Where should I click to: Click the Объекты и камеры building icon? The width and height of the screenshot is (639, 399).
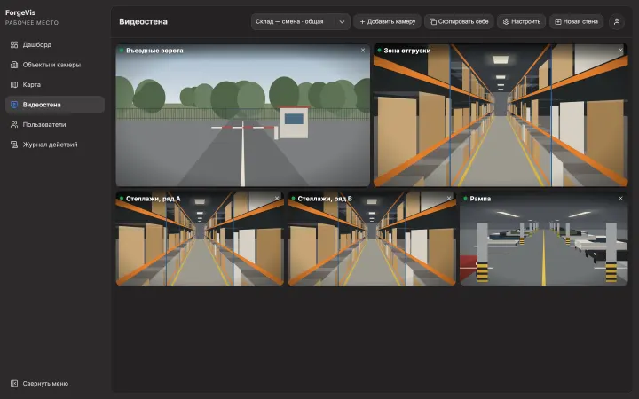tap(14, 65)
